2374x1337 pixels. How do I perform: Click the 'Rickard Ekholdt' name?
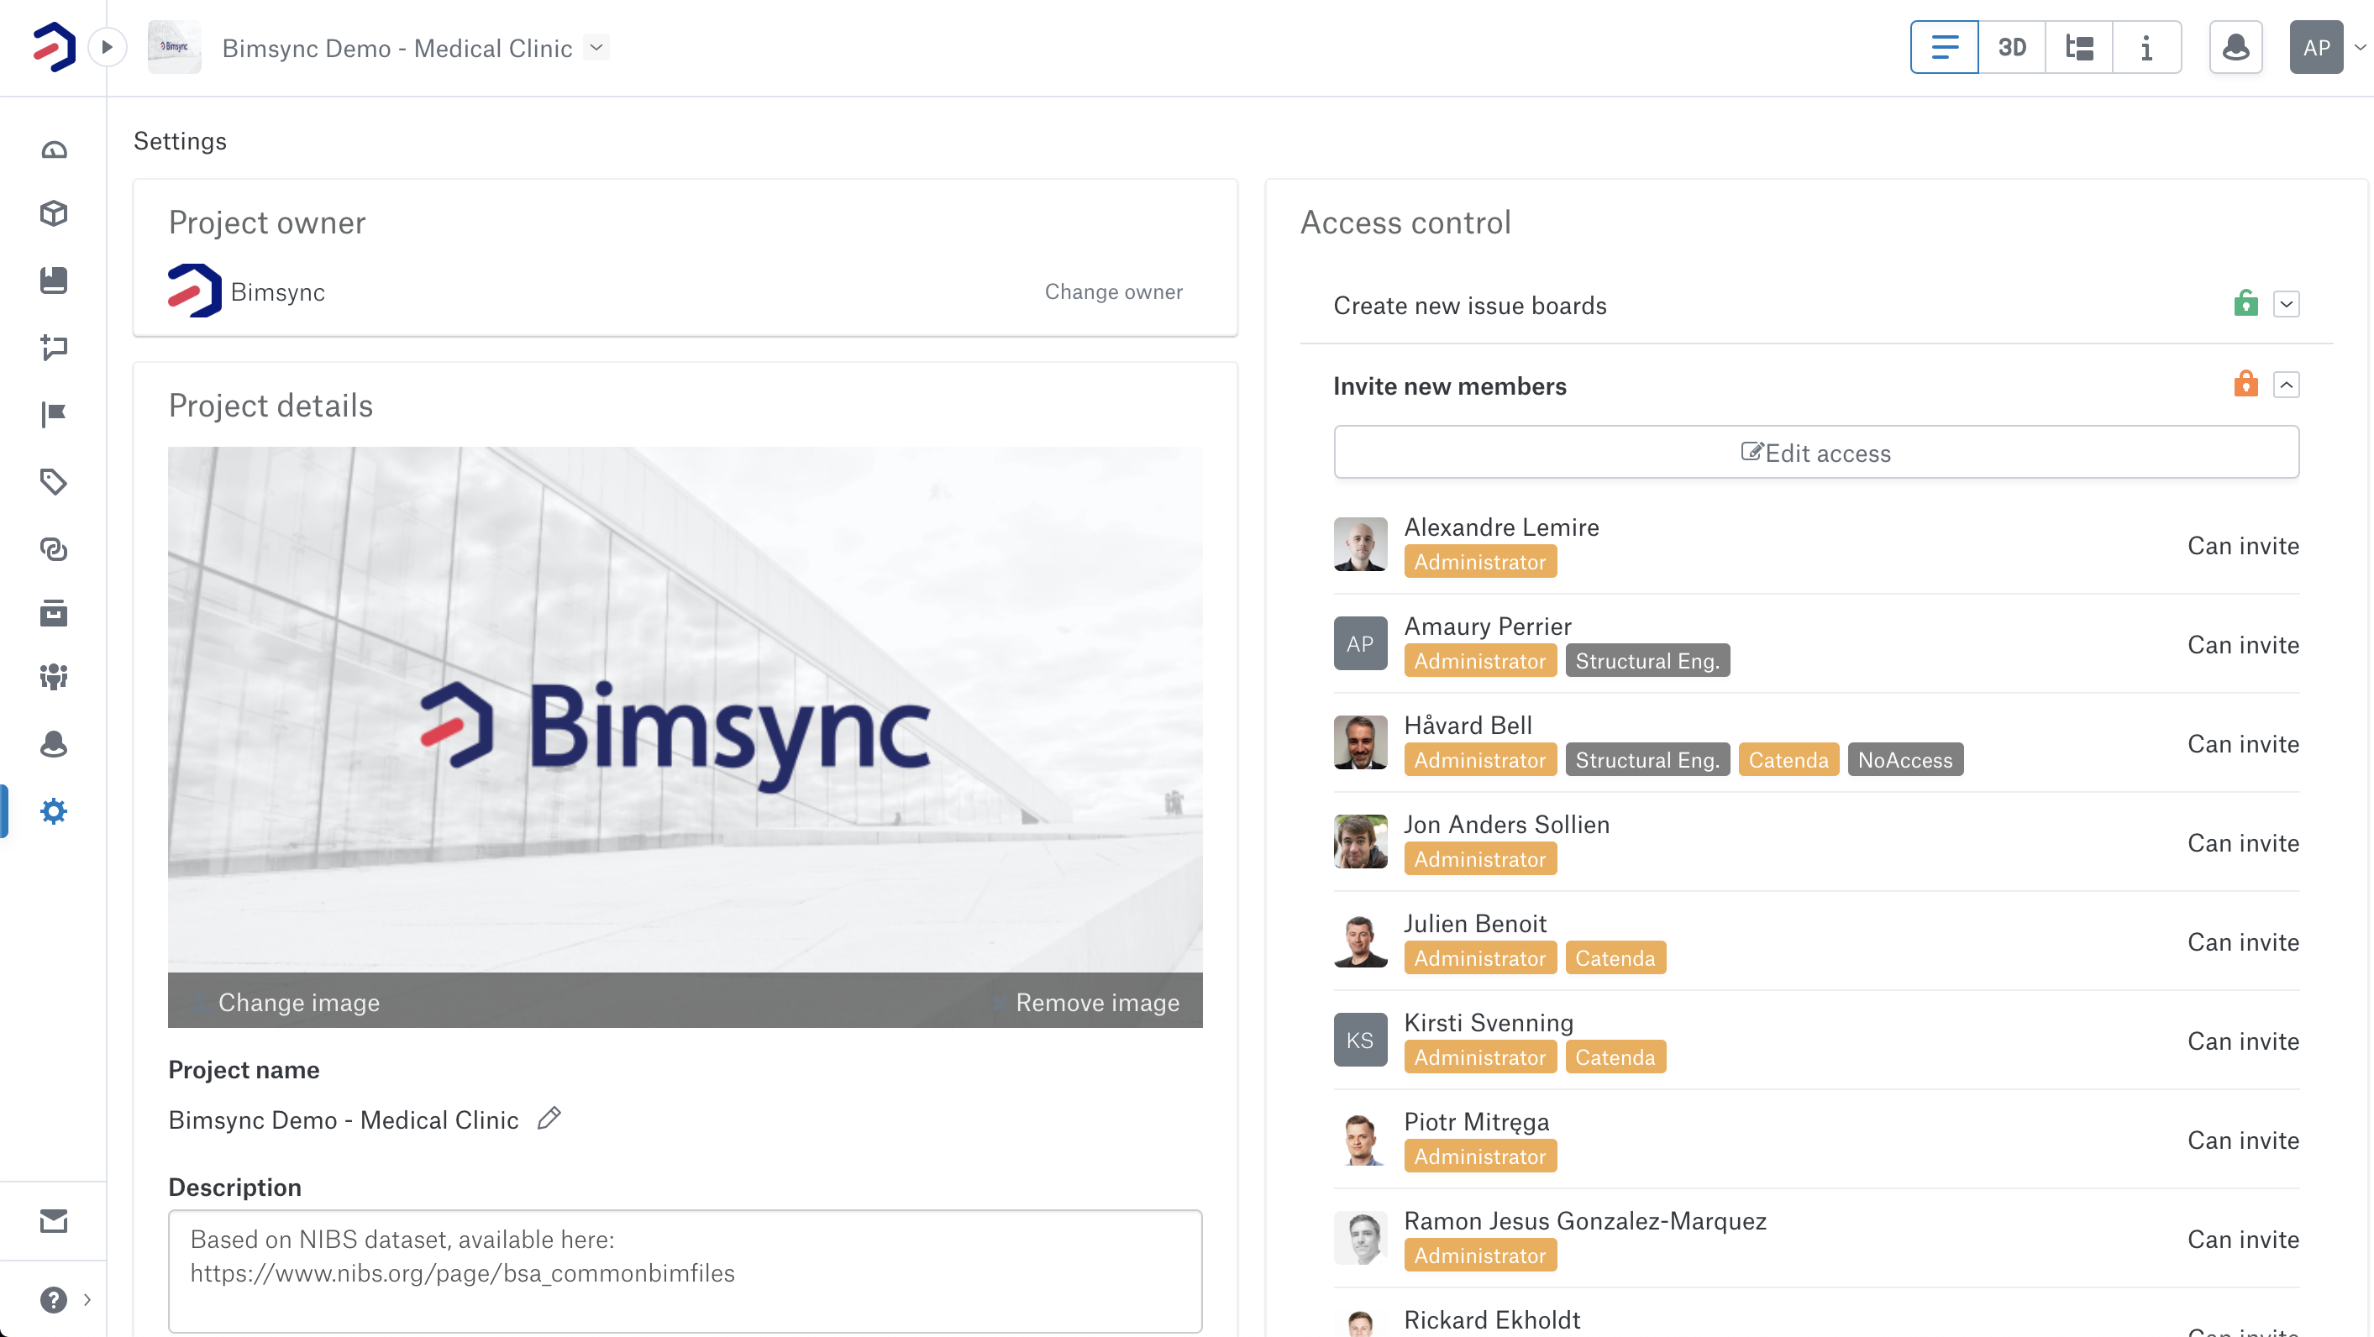click(1492, 1319)
